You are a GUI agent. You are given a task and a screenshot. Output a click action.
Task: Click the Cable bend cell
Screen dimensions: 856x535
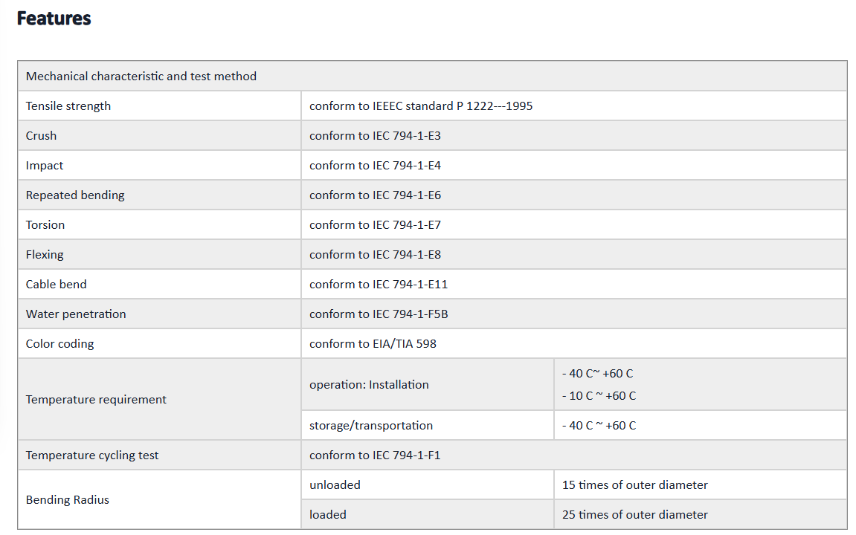159,284
